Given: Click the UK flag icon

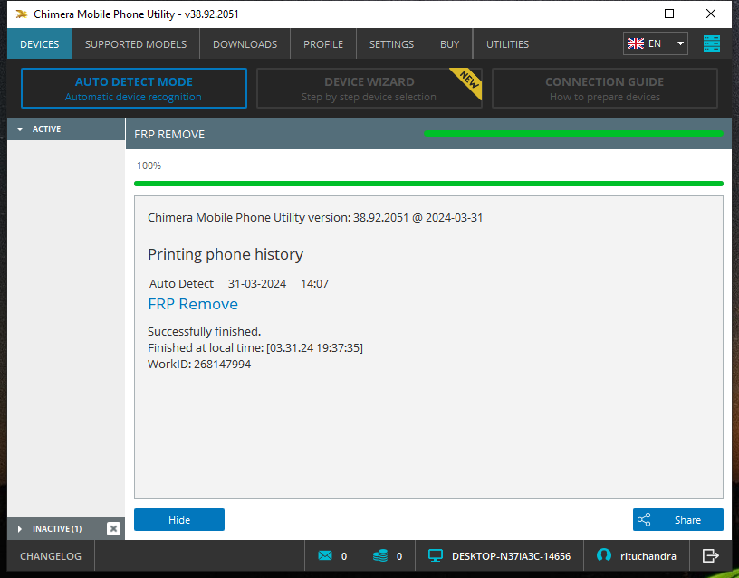Looking at the screenshot, I should click(x=636, y=43).
